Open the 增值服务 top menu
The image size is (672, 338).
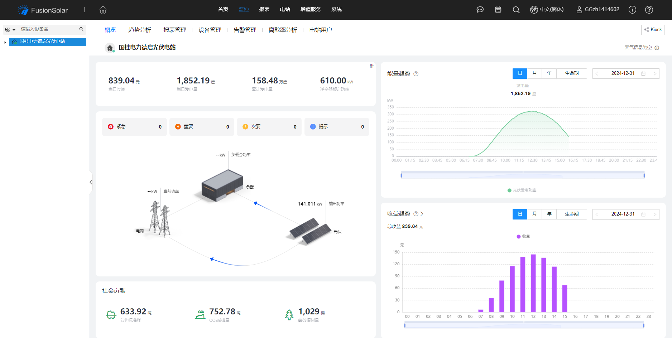click(x=311, y=10)
